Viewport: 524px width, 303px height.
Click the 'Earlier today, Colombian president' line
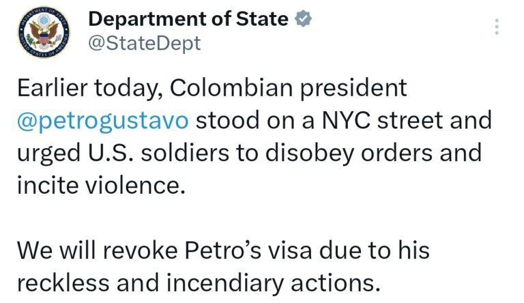(x=212, y=89)
